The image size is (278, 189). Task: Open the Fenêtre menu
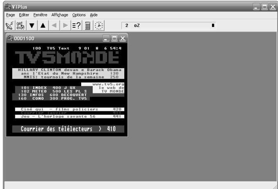(40, 15)
